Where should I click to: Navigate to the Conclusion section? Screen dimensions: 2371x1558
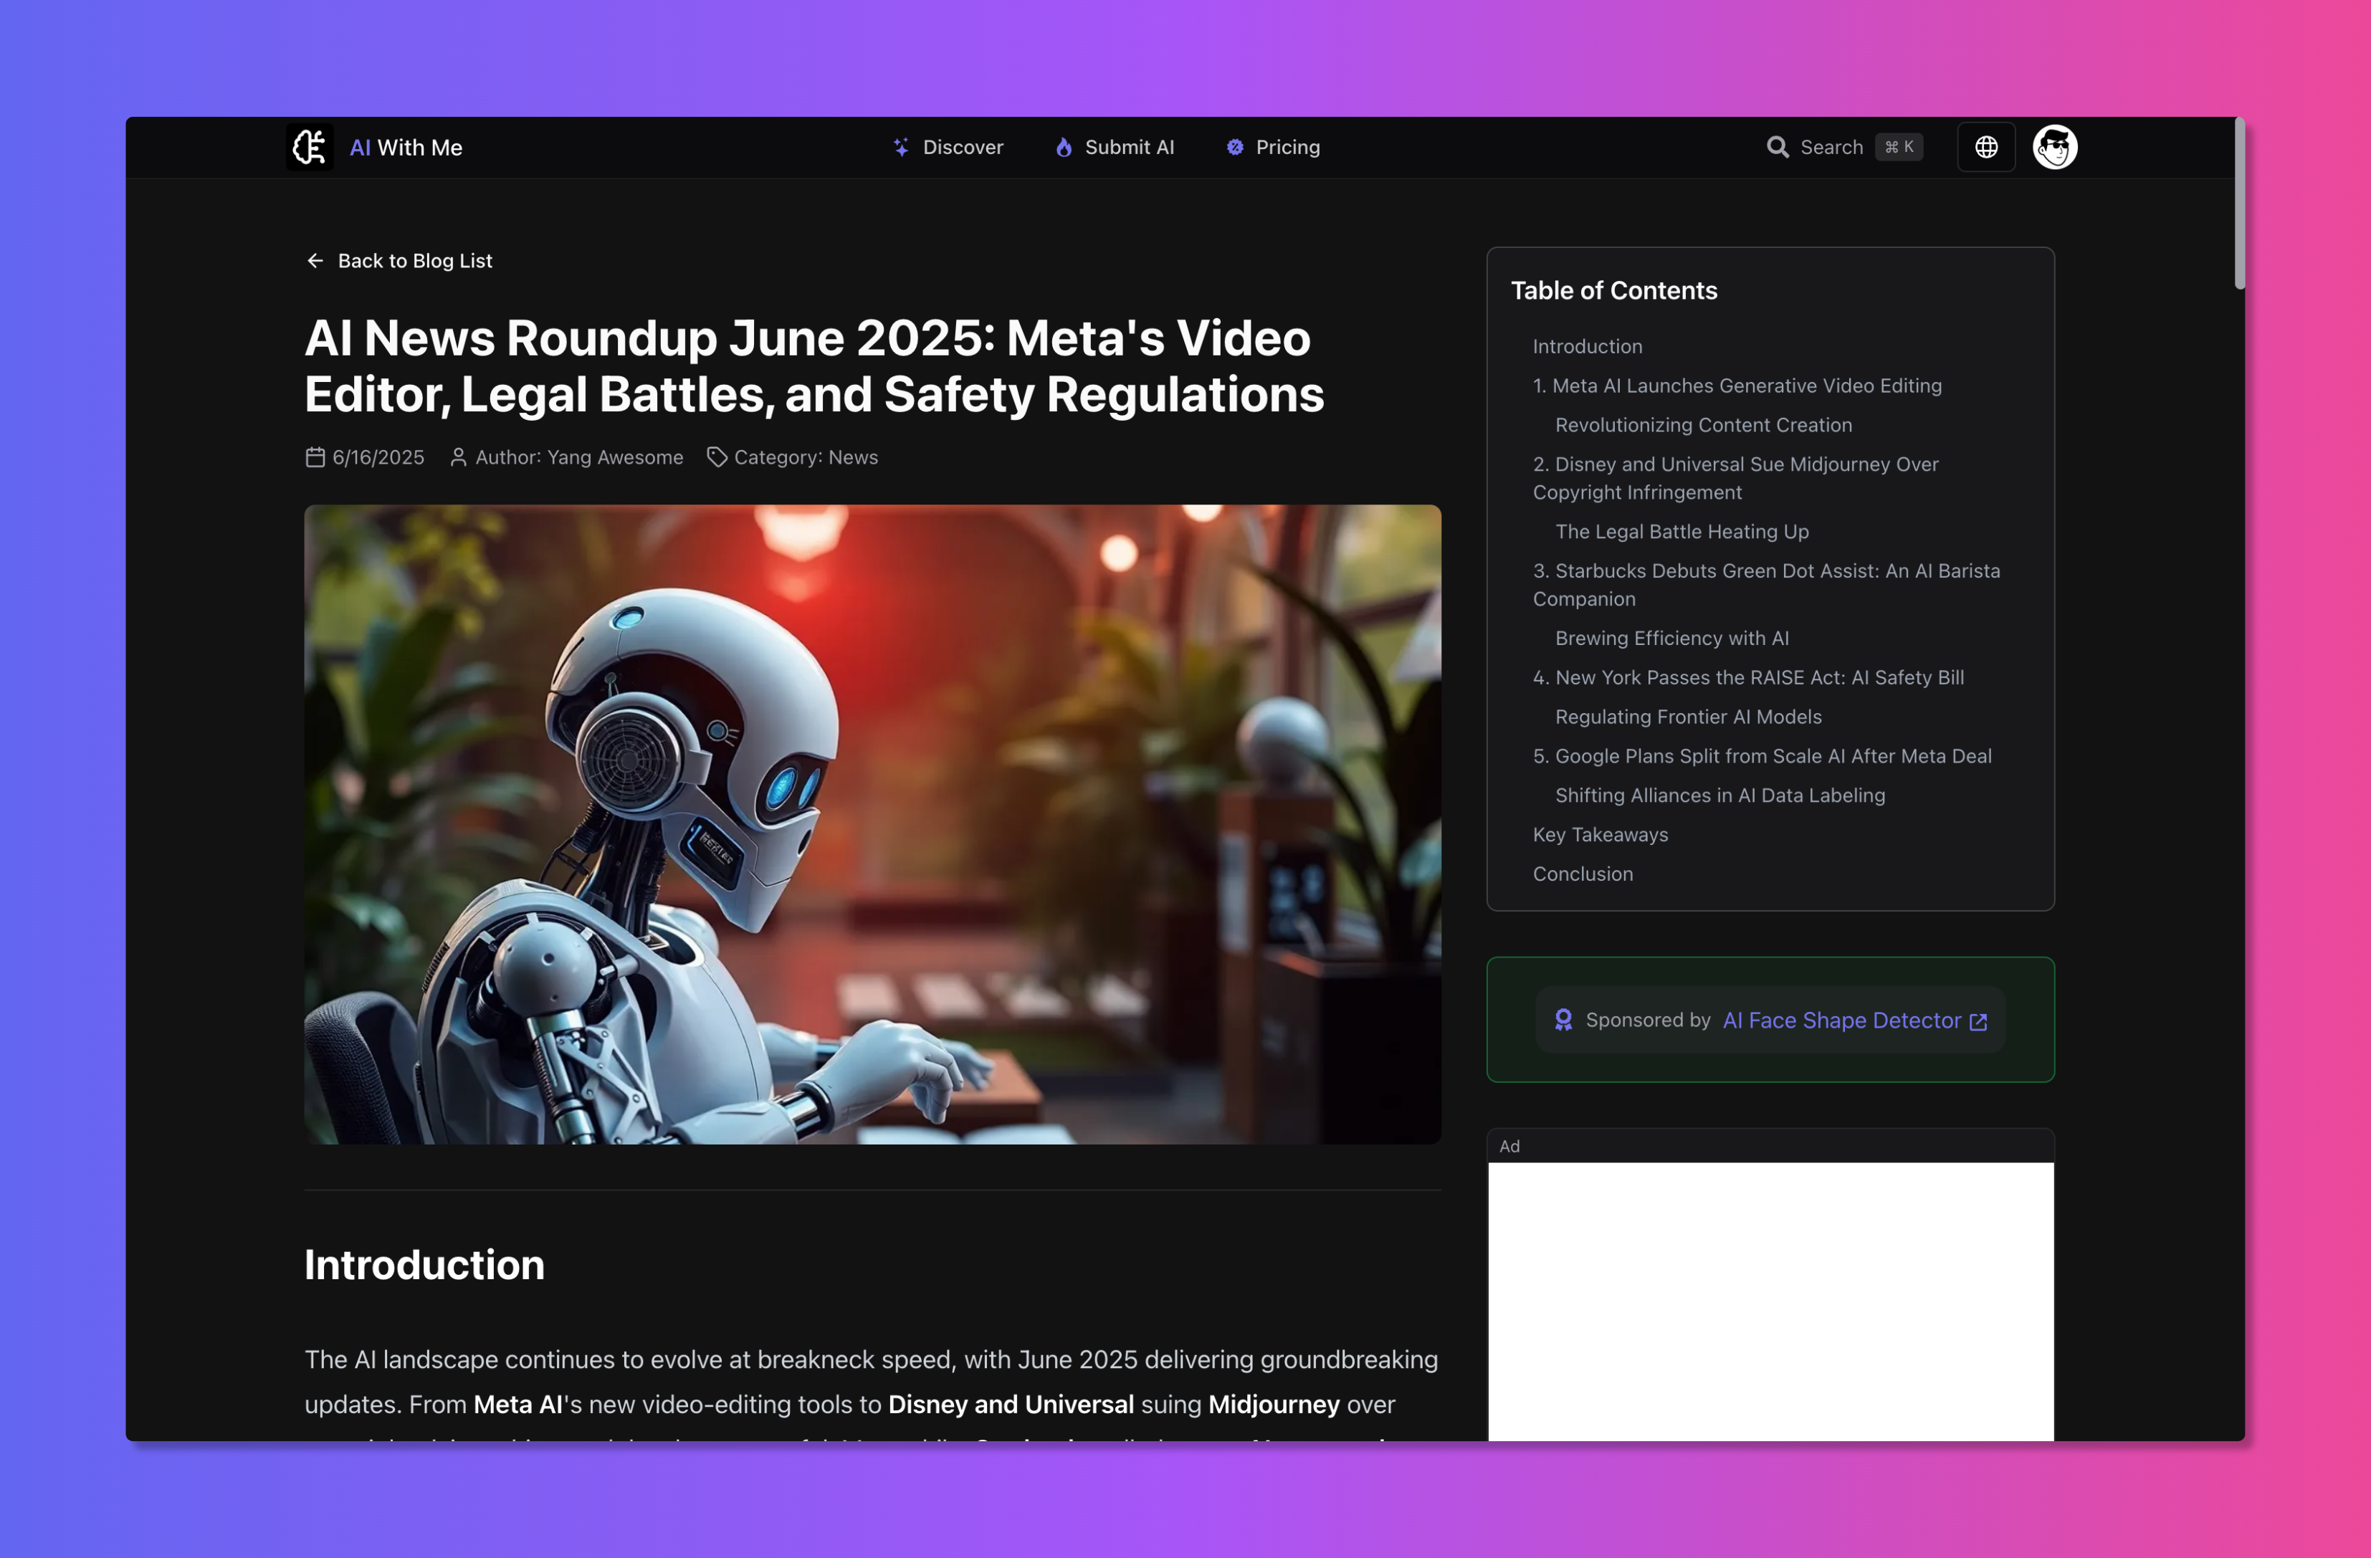point(1582,874)
